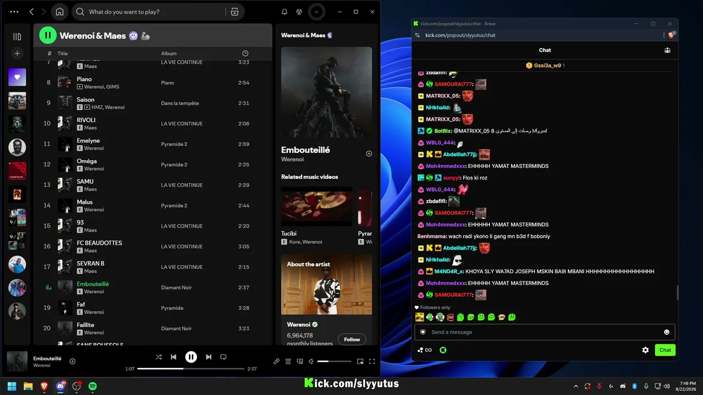703x395 pixels.
Task: Seek on the song progress bar
Action: (x=191, y=369)
